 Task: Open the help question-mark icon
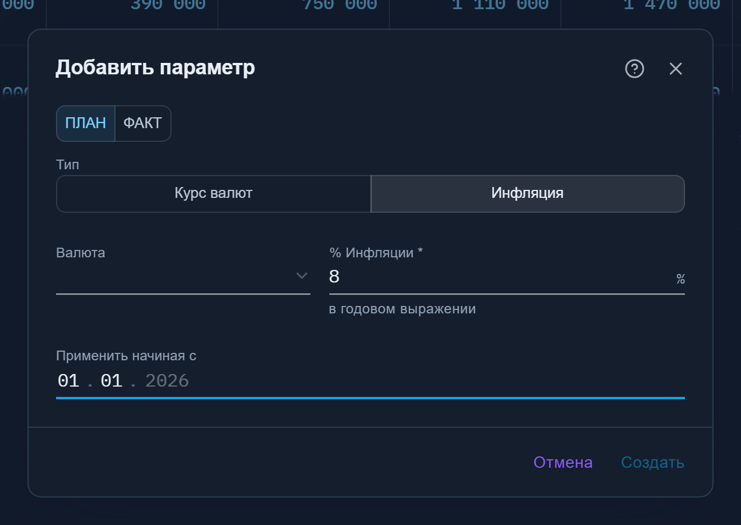coord(635,69)
